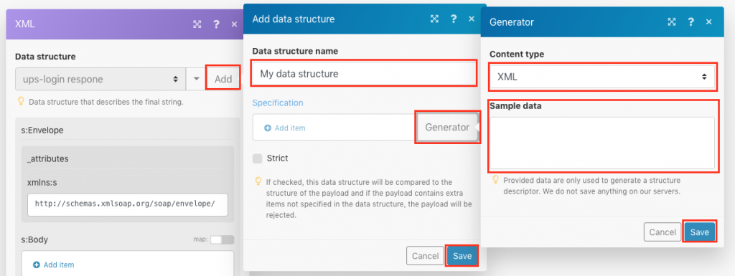Open Generator dialog help icon
Image resolution: width=735 pixels, height=276 pixels.
coord(690,22)
